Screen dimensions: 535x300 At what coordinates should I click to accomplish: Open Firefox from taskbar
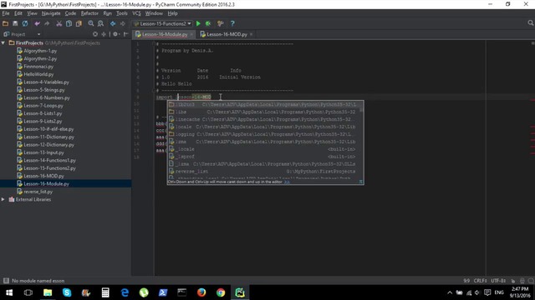(201, 292)
